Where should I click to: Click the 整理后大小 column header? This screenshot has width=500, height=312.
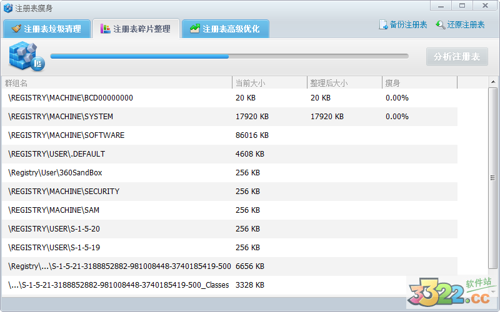(344, 83)
